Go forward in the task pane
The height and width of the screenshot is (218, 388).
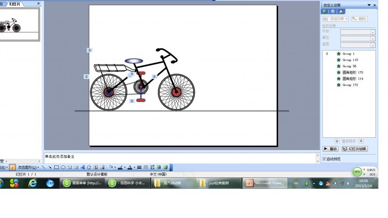click(x=333, y=11)
